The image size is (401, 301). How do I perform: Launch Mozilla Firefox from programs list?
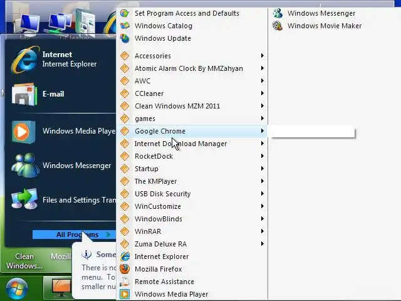(x=192, y=269)
